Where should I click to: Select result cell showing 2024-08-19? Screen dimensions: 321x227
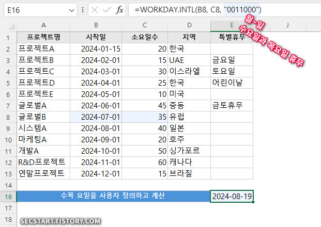pos(232,197)
